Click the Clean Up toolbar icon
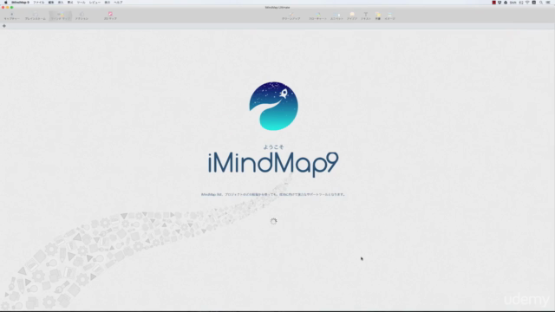 click(x=291, y=16)
